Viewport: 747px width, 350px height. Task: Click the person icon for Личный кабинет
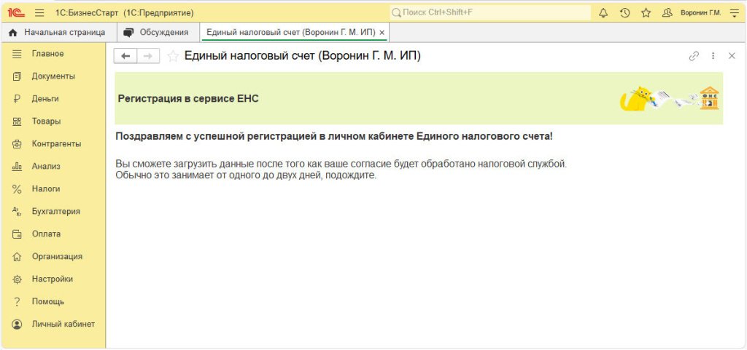pyautogui.click(x=17, y=325)
